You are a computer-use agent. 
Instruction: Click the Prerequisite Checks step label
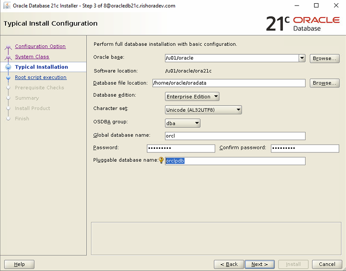pyautogui.click(x=39, y=87)
